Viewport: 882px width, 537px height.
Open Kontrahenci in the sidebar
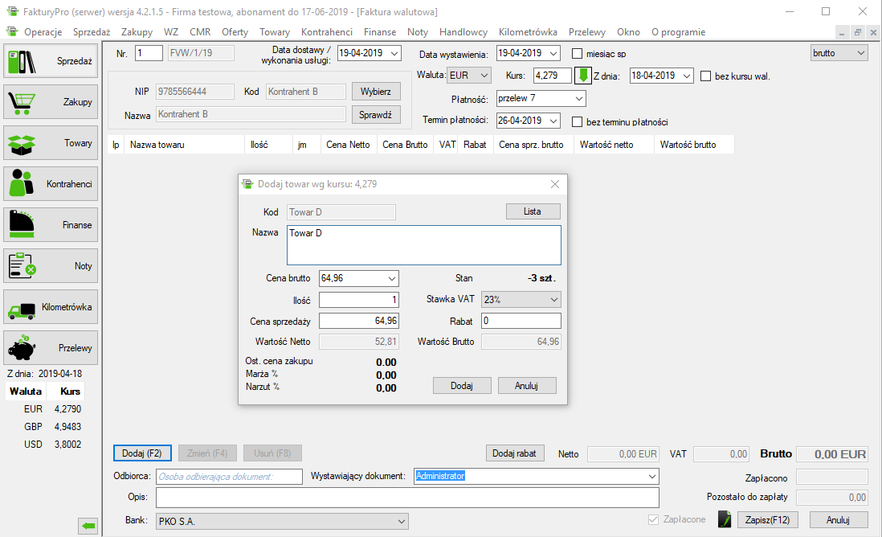click(x=51, y=184)
